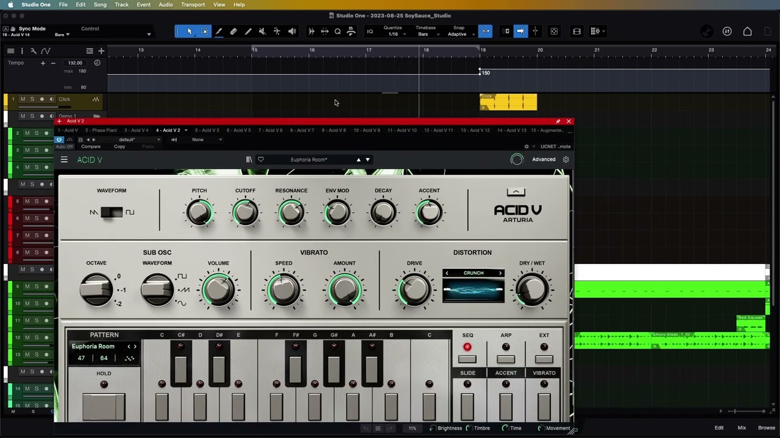Open the Click track instrument icon
The image size is (780, 438).
(96, 99)
